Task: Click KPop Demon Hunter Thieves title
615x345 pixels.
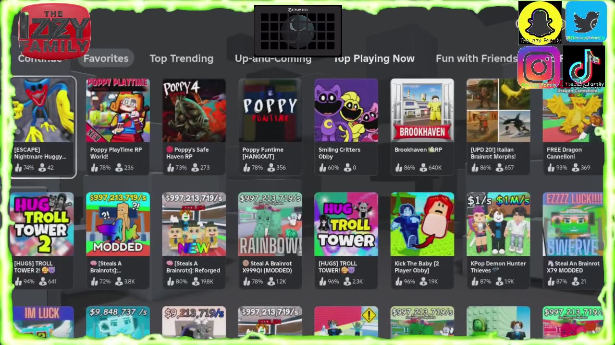Action: point(498,267)
